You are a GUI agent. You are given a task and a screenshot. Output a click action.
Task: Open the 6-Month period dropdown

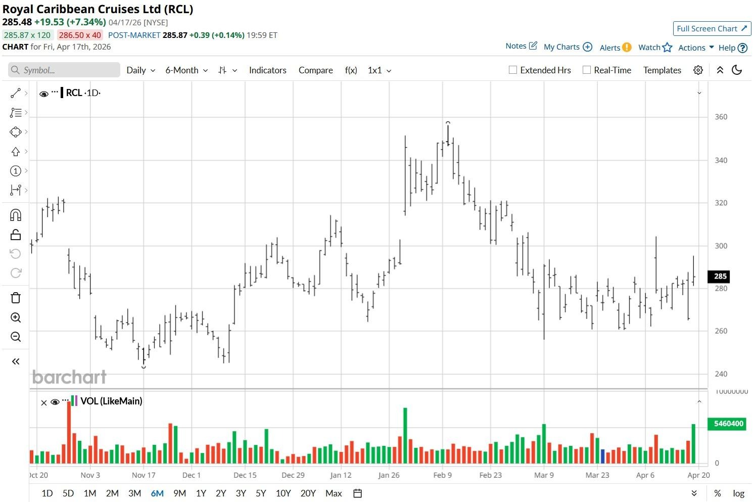186,70
